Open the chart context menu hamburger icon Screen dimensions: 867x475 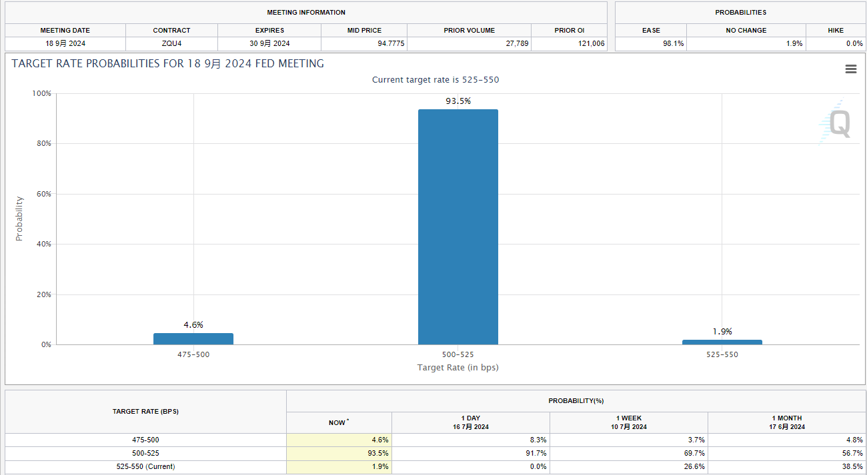click(x=850, y=69)
